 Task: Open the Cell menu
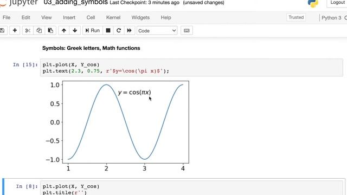coord(91,17)
